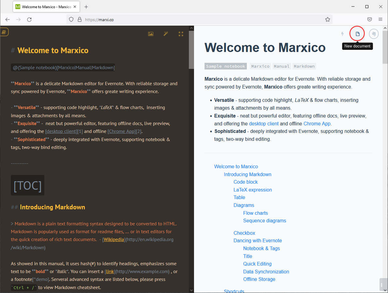Click the image insert icon in editor toolbar
The height and width of the screenshot is (293, 388).
(151, 34)
